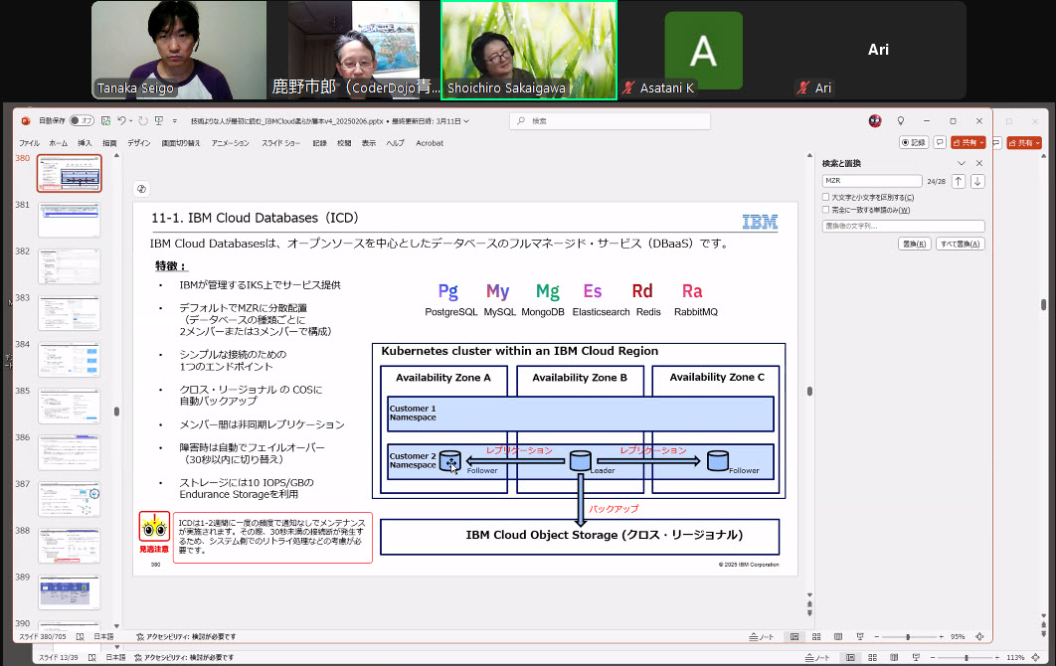Image resolution: width=1056 pixels, height=666 pixels.
Task: Open customize quick access toolbar dropdown
Action: pos(174,121)
